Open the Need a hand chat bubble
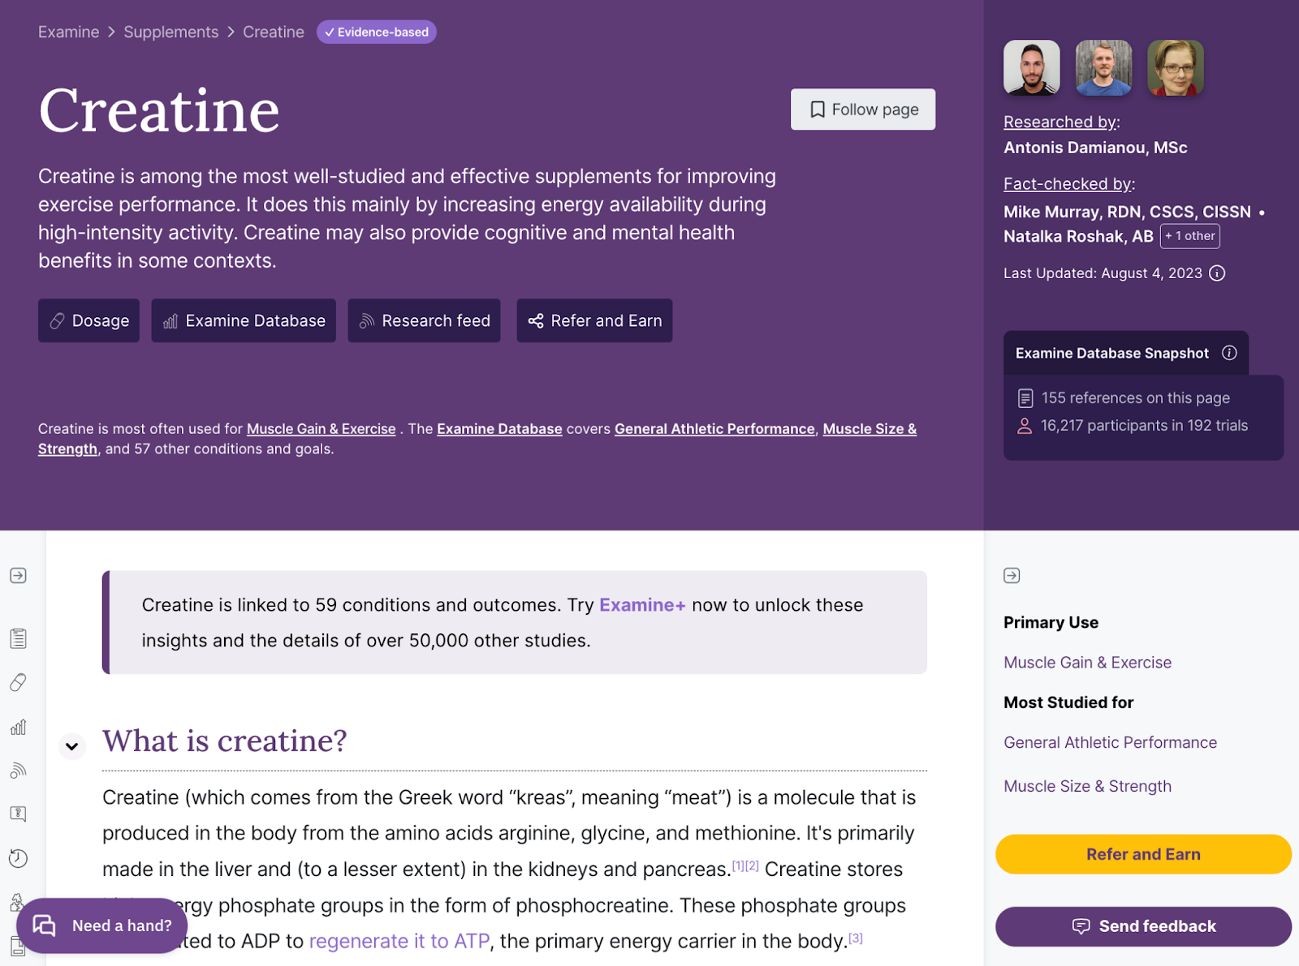The image size is (1299, 966). (x=102, y=925)
